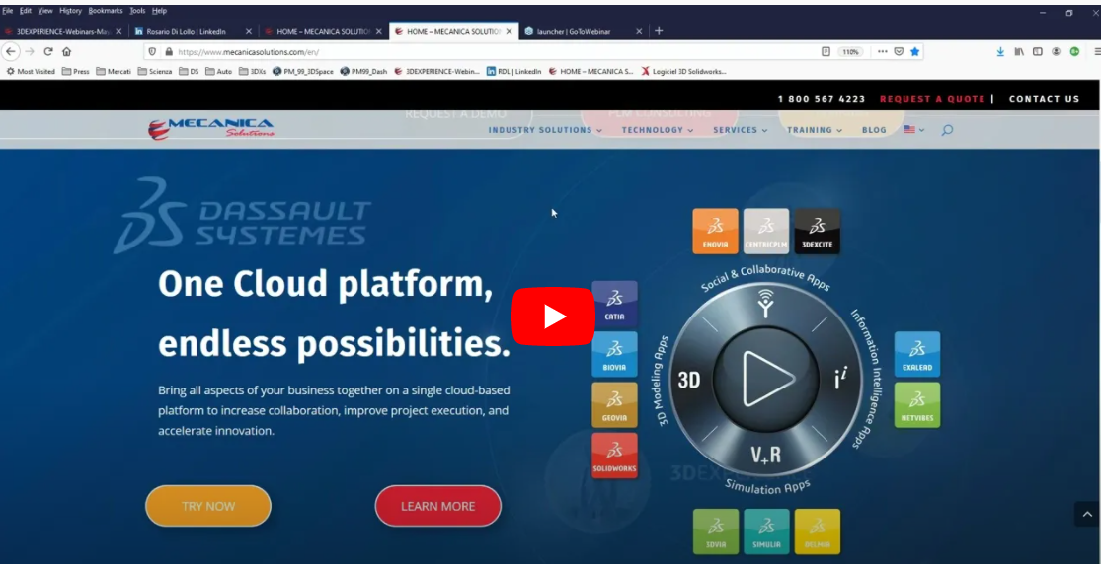
Task: Open the Firefox hamburger menu
Action: click(x=1097, y=52)
